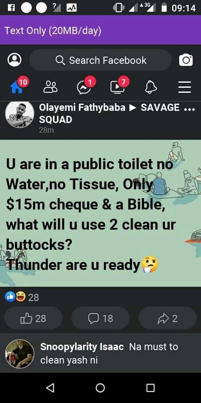Screen dimensions: 201x403
Task: View Olayemi Fathybaba's profile name
Action: (82, 108)
